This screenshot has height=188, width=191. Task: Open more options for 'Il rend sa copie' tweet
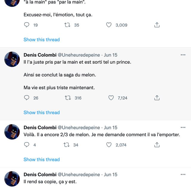click(x=183, y=174)
